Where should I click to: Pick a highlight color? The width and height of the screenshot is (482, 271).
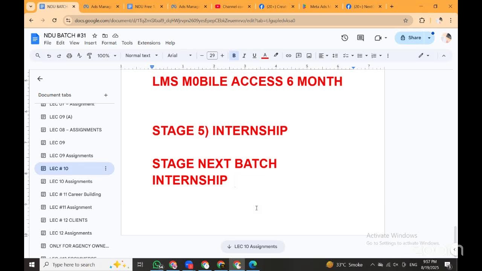pos(276,56)
